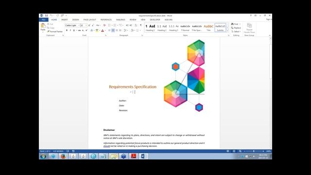Viewport: 311px width, 175px height.
Task: Toggle Show/Hide paragraph marks
Action: point(141,25)
